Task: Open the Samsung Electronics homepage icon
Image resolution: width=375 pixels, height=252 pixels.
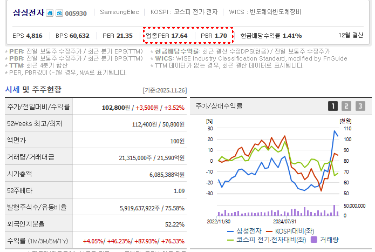Action: [50, 13]
